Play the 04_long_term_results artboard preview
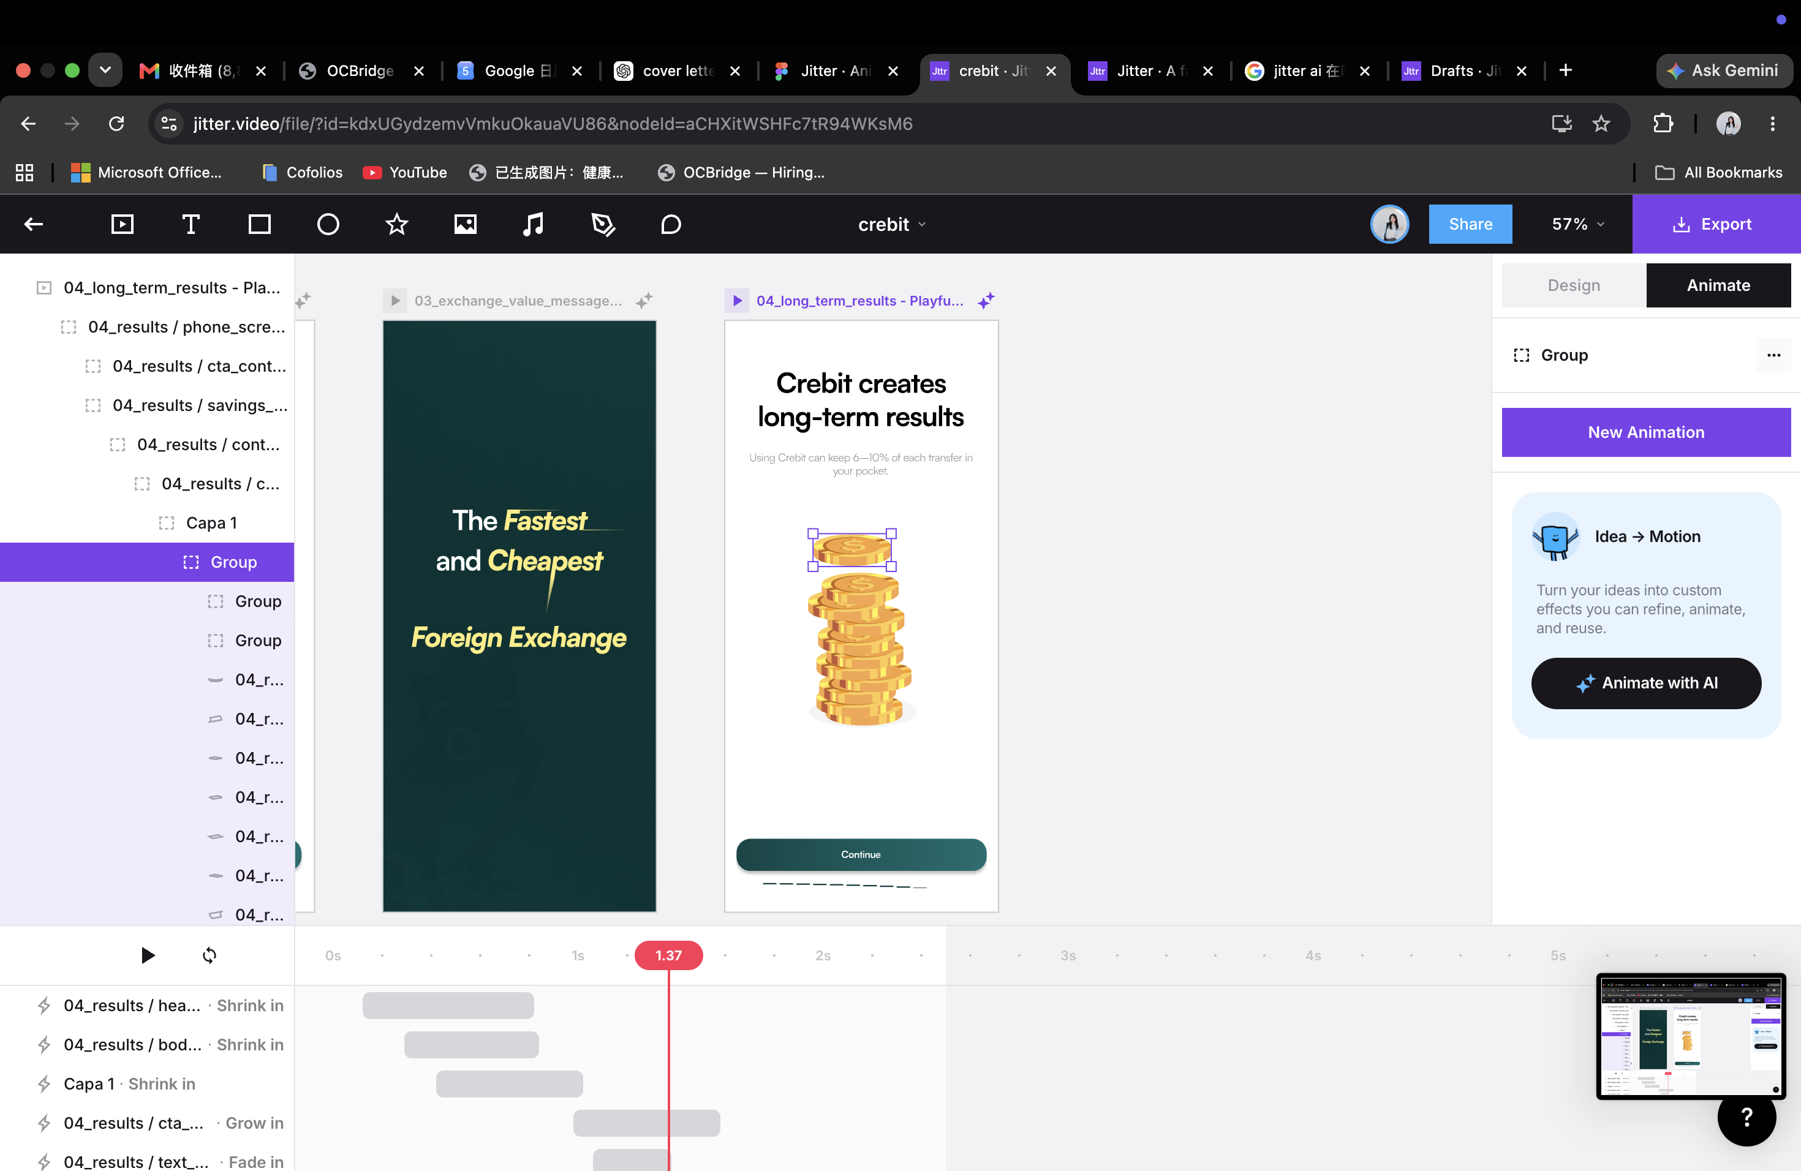 (736, 300)
